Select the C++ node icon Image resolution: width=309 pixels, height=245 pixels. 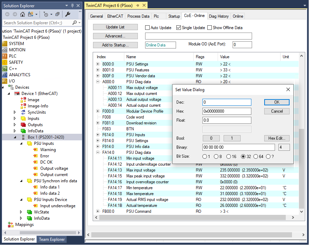click(5, 69)
